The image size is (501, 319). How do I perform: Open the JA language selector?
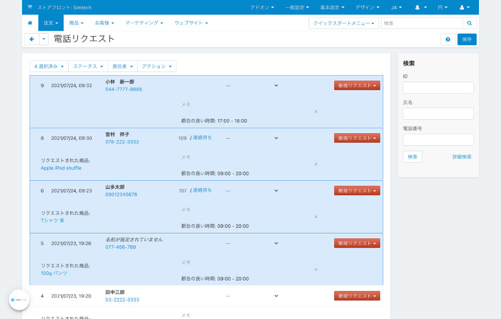pyautogui.click(x=396, y=8)
